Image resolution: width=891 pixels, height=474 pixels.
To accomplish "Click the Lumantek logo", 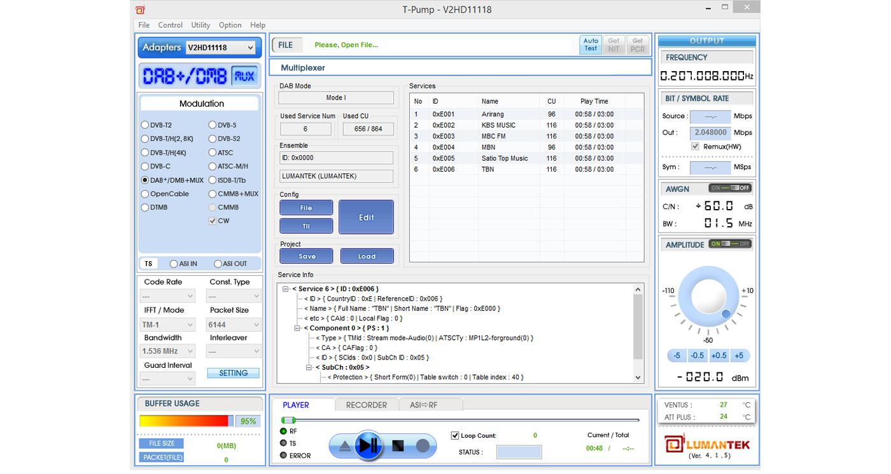I will coord(707,444).
